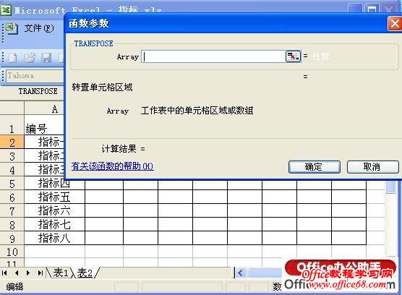402x295 pixels.
Task: Click the Open folder toolbar icon
Action: pos(30,58)
